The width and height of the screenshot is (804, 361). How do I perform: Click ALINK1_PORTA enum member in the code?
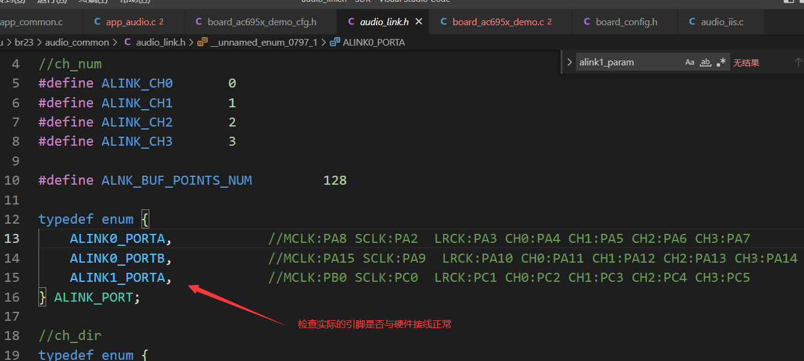point(117,278)
